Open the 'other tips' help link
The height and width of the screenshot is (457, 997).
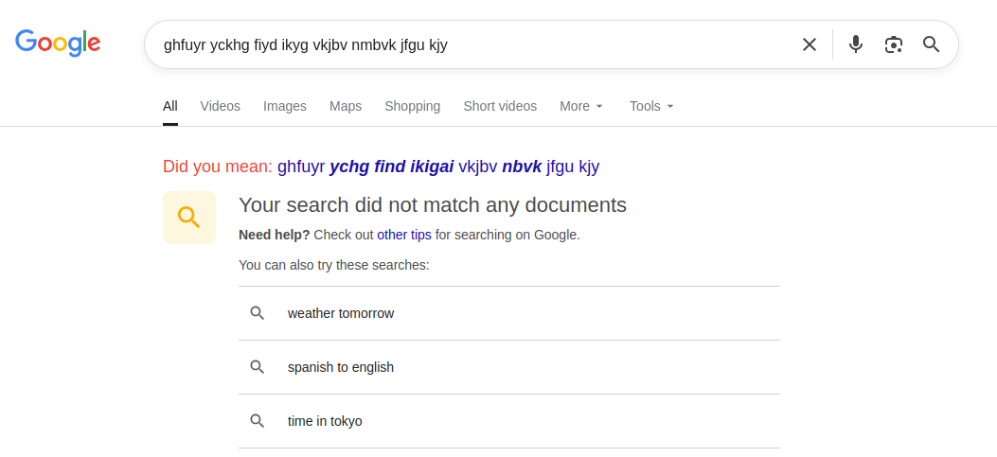(x=404, y=235)
